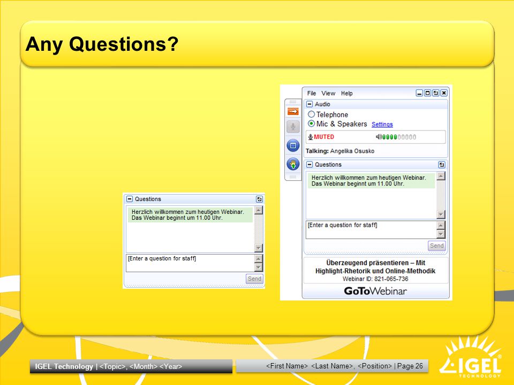
Task: Minimize the GoToWebinar panel
Action: [419, 93]
